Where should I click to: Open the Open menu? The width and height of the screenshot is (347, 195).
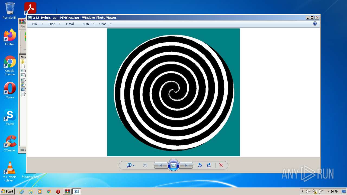pos(103,24)
